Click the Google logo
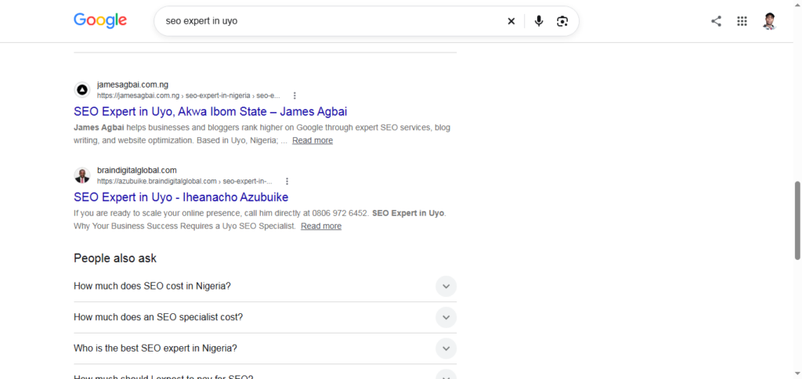802x379 pixels. (100, 20)
